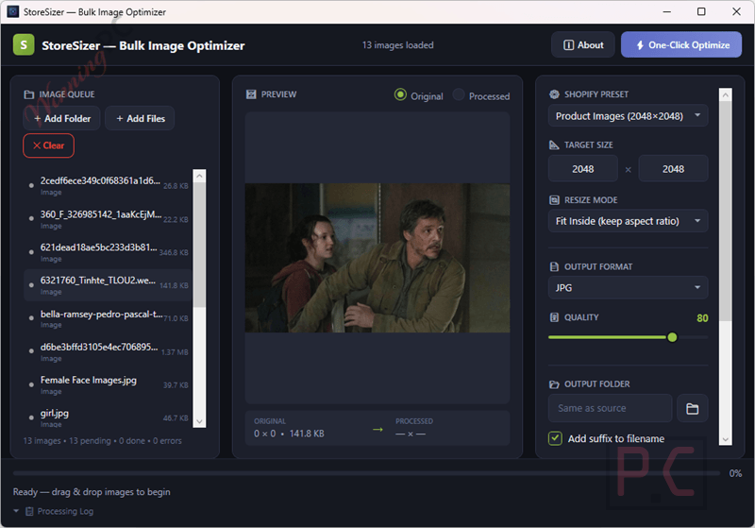755x528 pixels.
Task: Click the Output Folder icon label
Action: (554, 384)
